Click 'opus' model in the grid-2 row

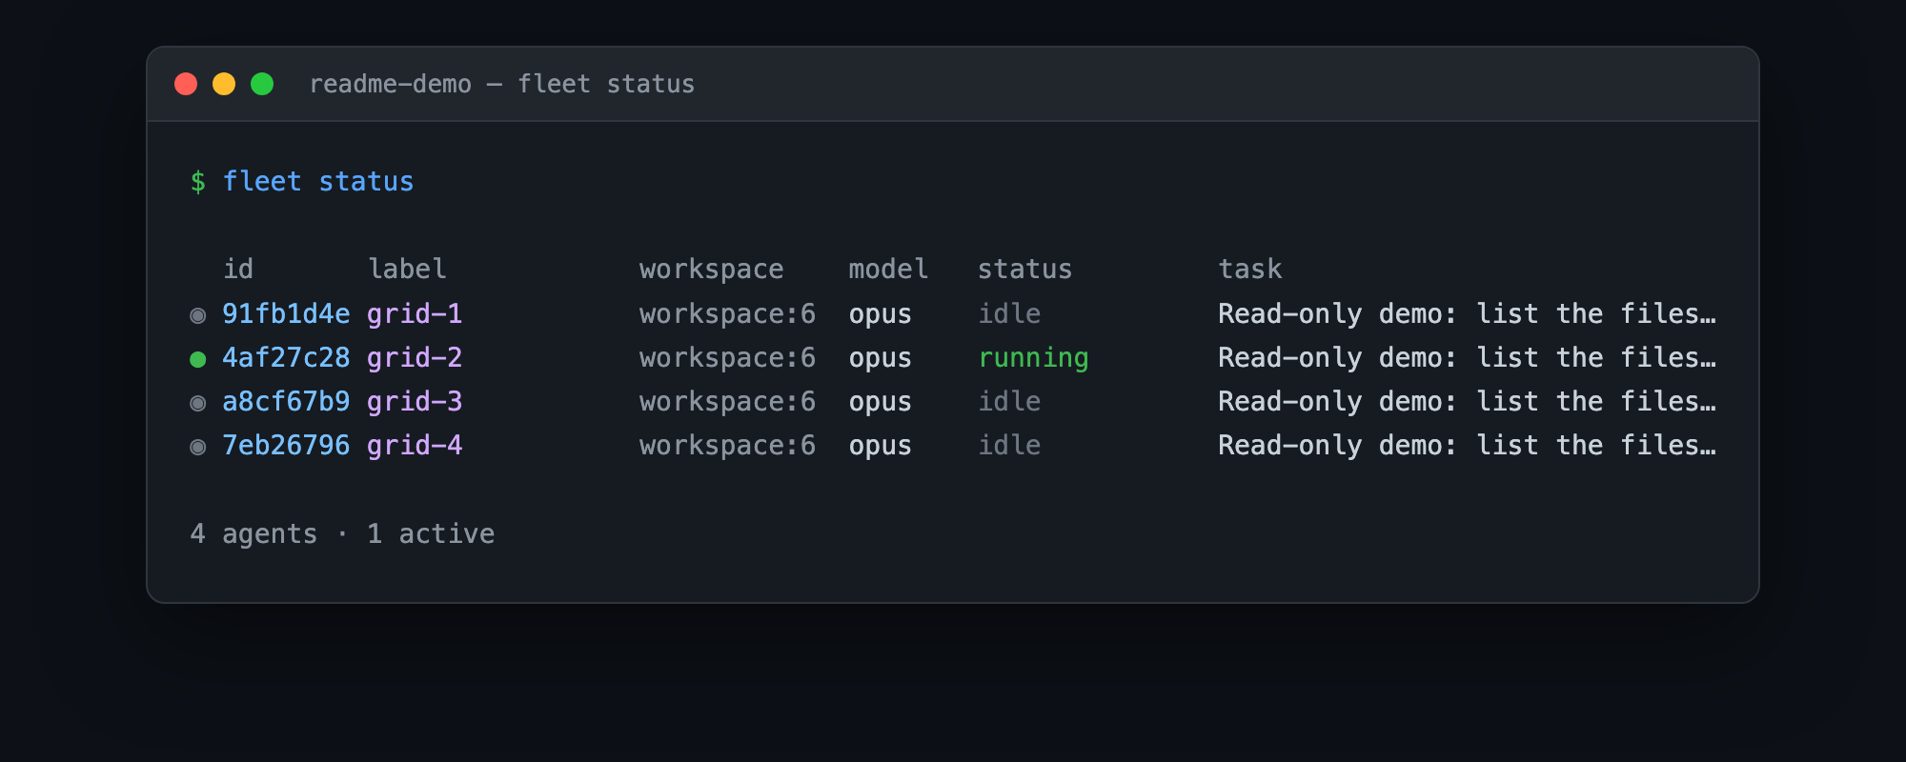881,359
